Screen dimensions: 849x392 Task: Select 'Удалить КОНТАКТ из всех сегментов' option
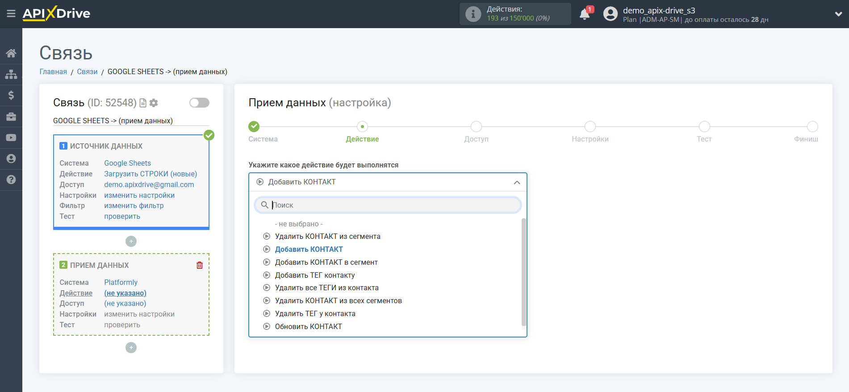click(x=338, y=300)
